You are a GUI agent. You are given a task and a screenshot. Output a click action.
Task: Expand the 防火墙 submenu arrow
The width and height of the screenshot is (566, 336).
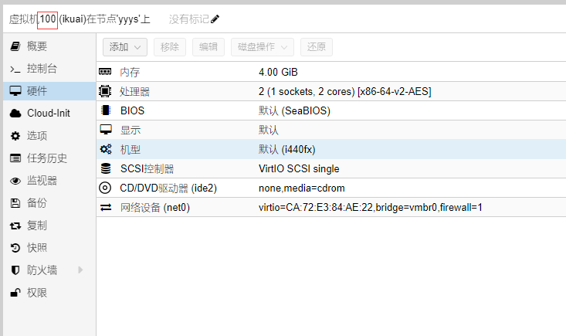click(x=80, y=270)
